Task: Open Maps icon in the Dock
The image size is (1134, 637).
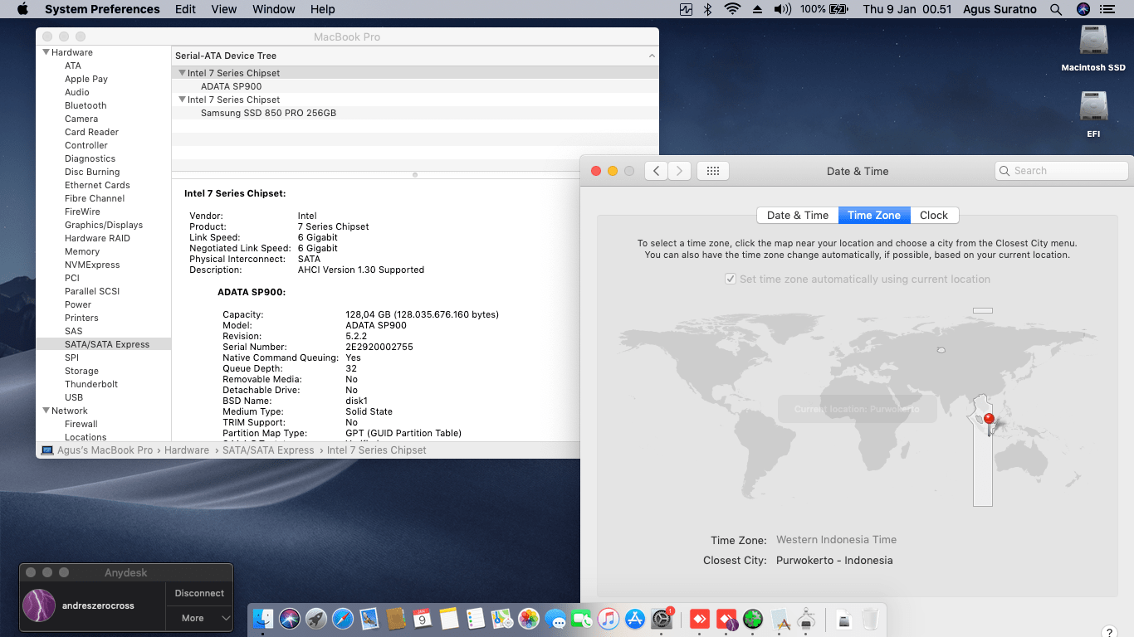Action: pos(502,619)
